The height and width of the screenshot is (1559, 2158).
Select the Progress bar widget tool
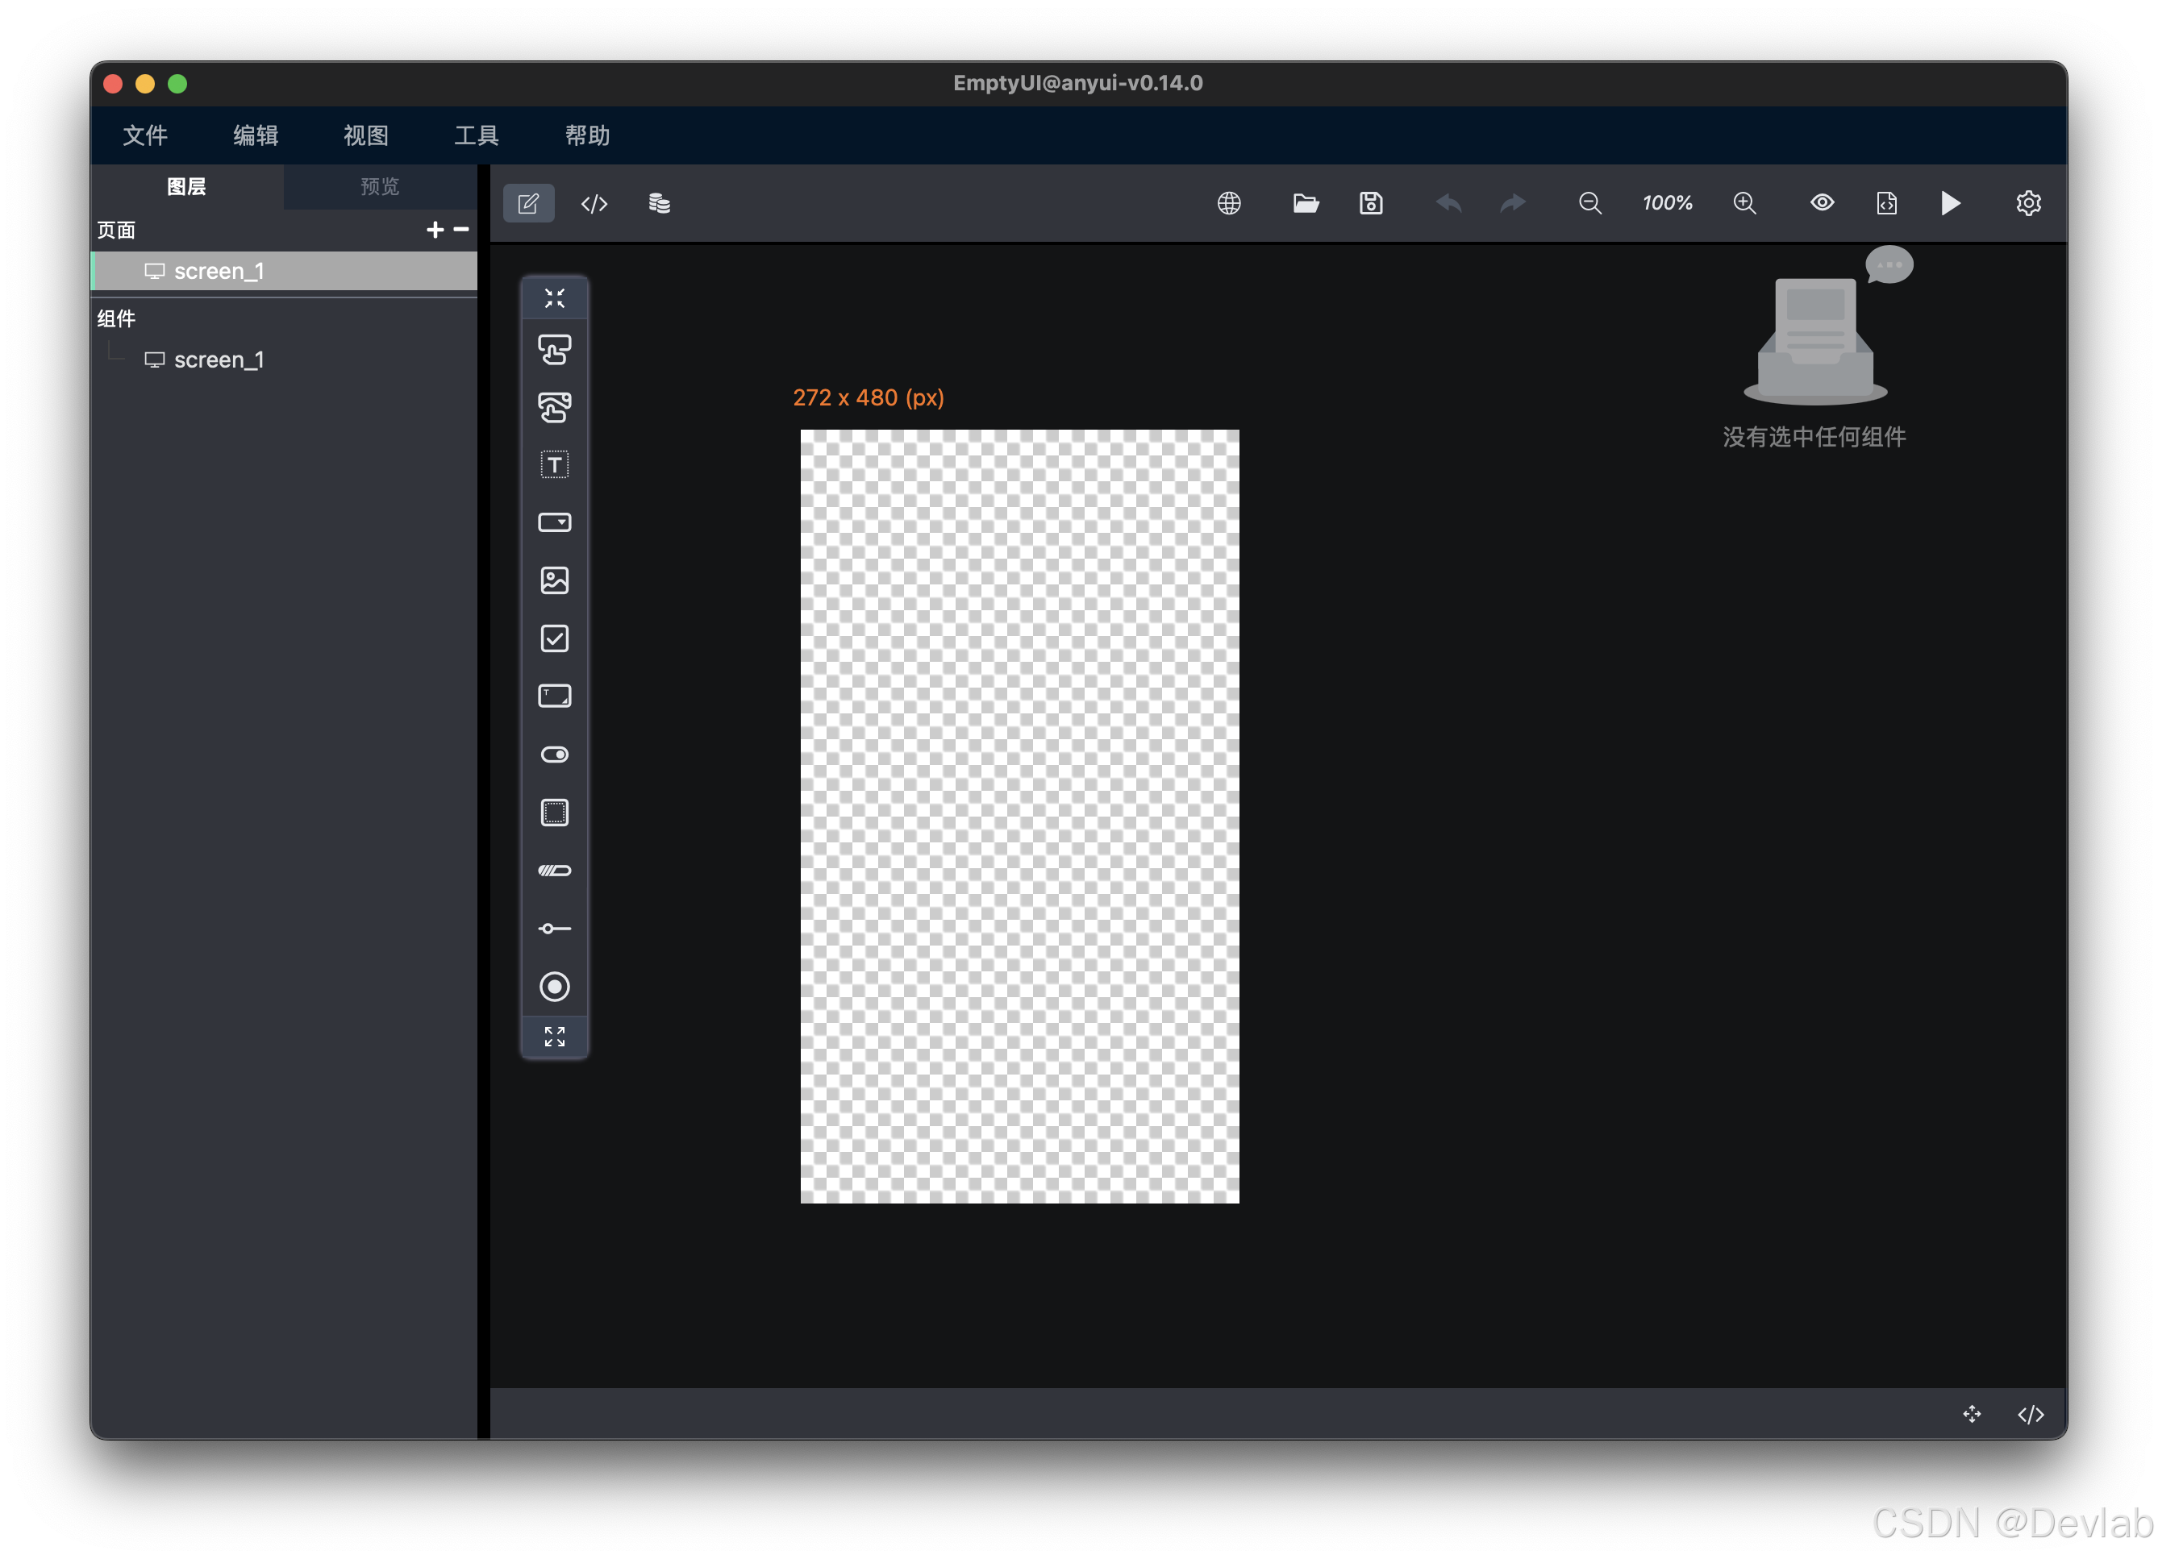click(x=555, y=871)
